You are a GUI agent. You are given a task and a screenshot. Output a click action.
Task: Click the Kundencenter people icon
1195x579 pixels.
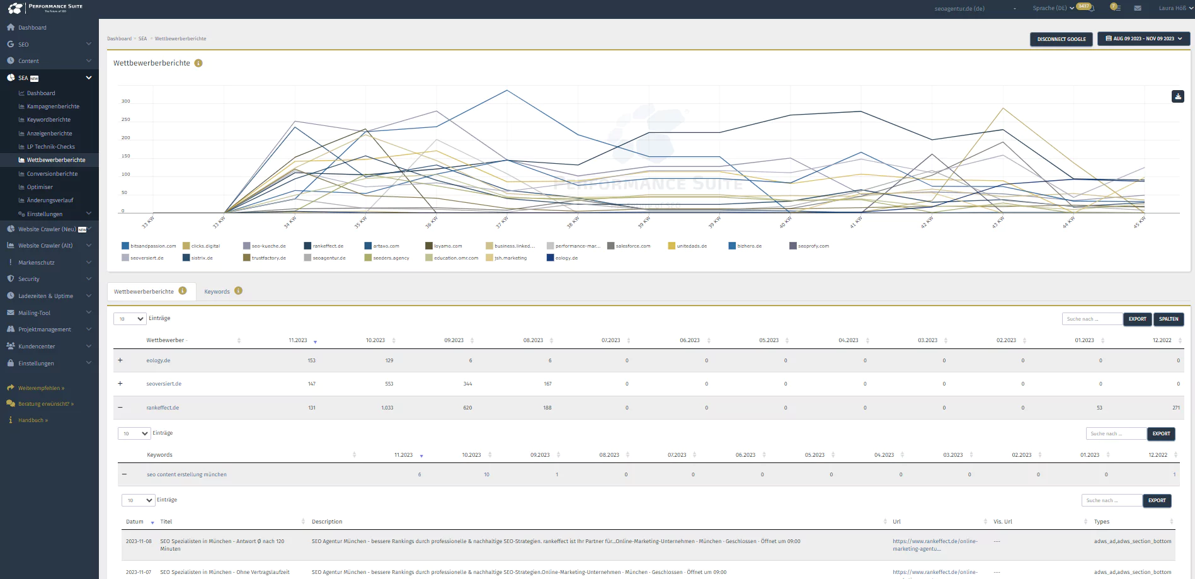tap(11, 346)
